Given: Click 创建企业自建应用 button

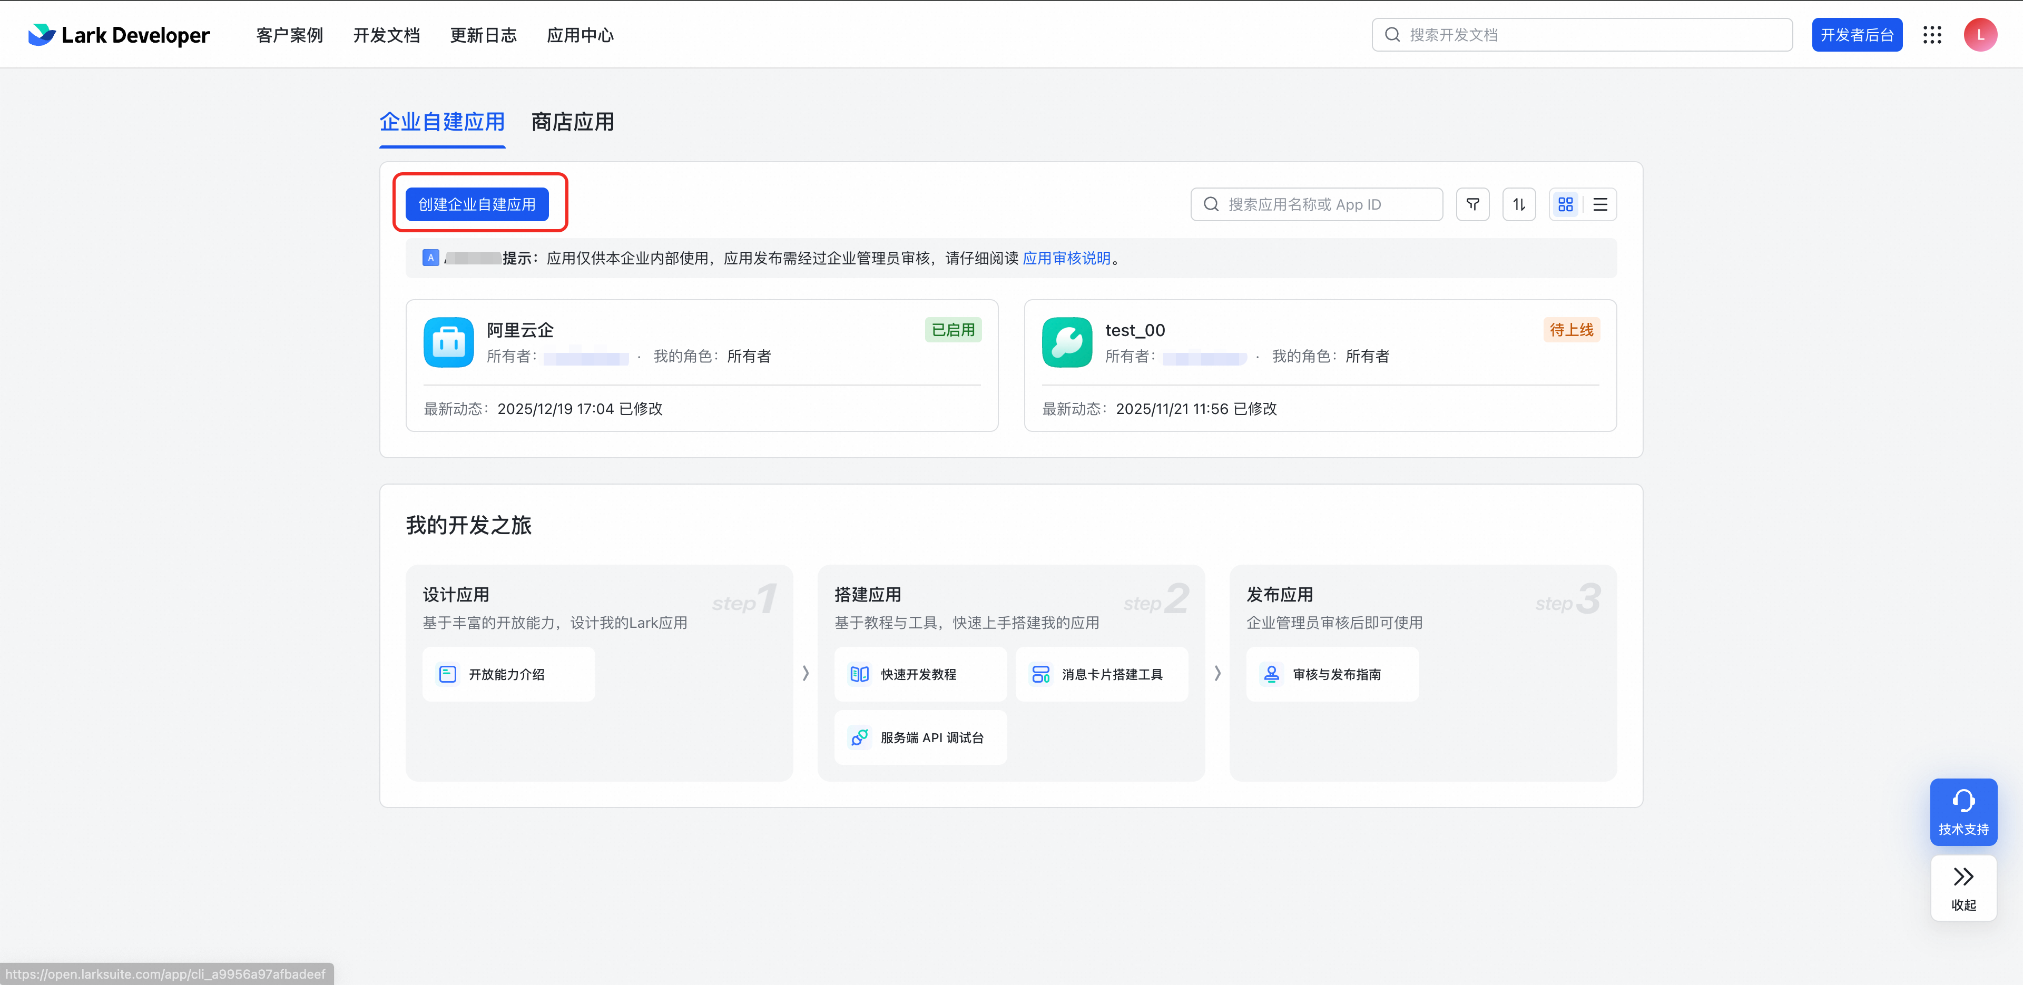Looking at the screenshot, I should coord(477,204).
